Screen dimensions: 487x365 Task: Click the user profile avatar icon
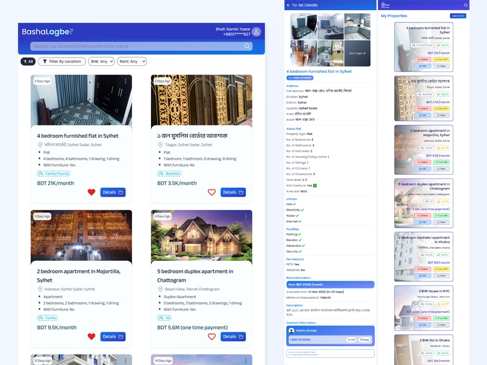(x=256, y=32)
